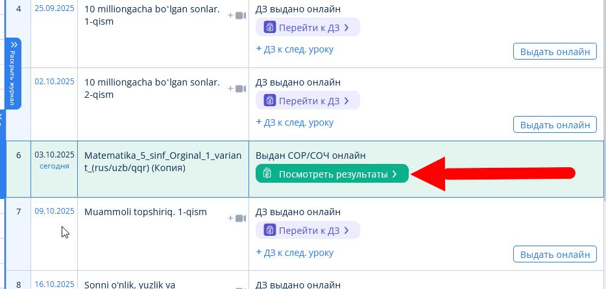
Task: Add video to 25.09.2025 lesson
Action: (237, 16)
